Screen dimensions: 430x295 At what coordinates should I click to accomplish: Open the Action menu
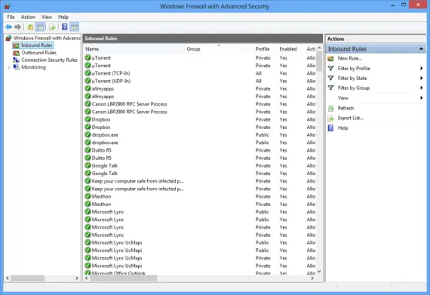(x=28, y=17)
